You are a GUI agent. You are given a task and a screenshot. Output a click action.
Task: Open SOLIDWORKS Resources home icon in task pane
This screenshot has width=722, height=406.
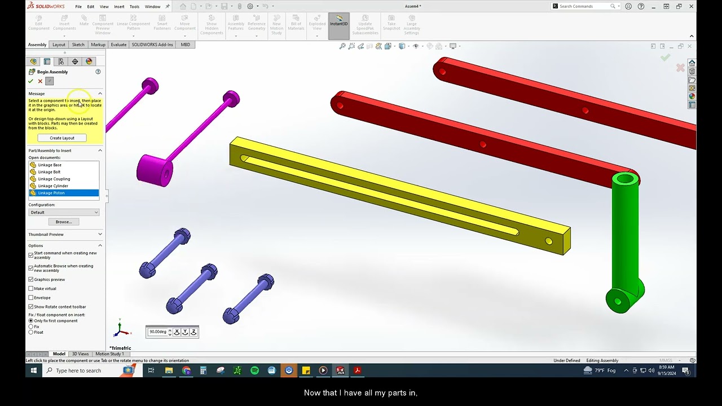click(x=692, y=63)
